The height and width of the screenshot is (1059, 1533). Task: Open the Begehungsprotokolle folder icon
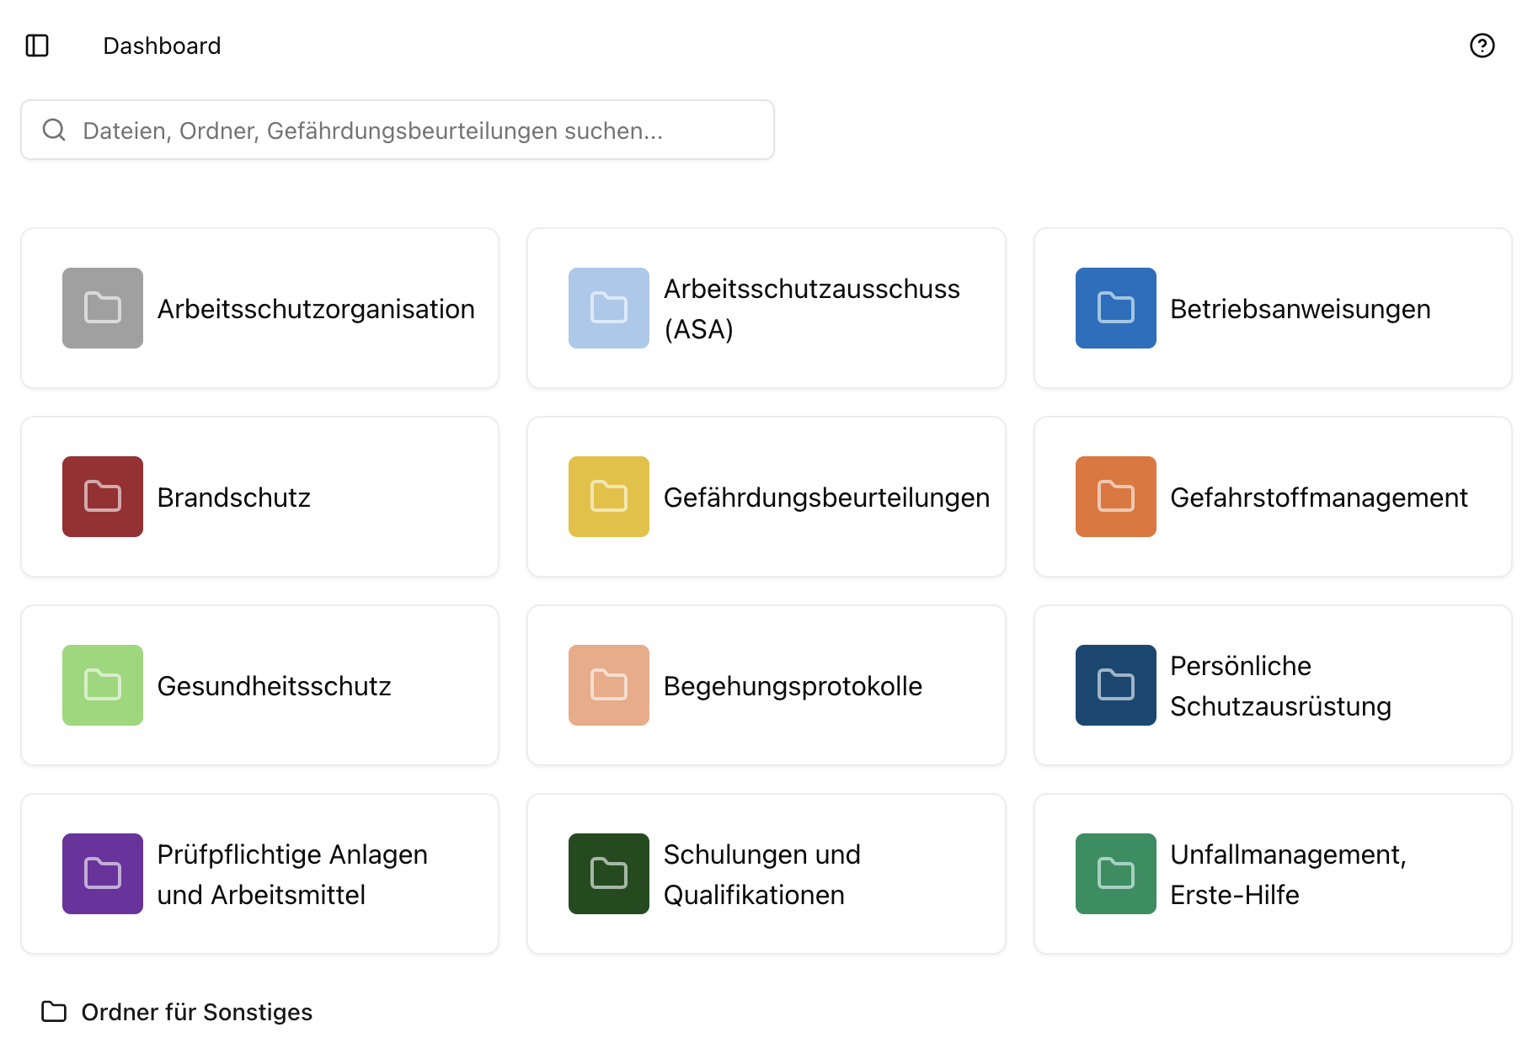pos(608,685)
